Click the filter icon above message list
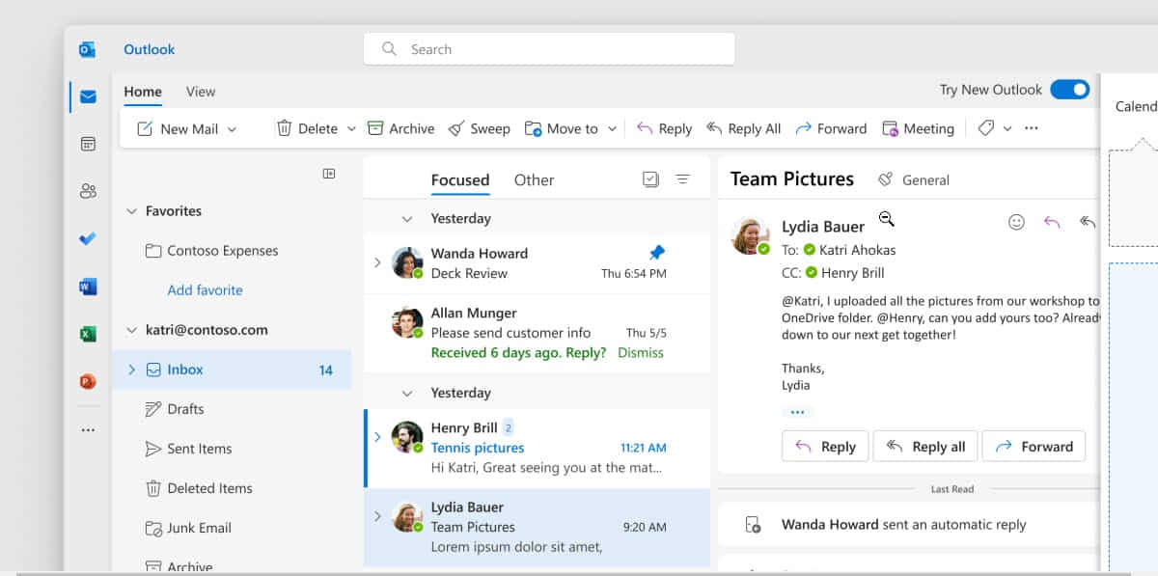 coord(682,179)
